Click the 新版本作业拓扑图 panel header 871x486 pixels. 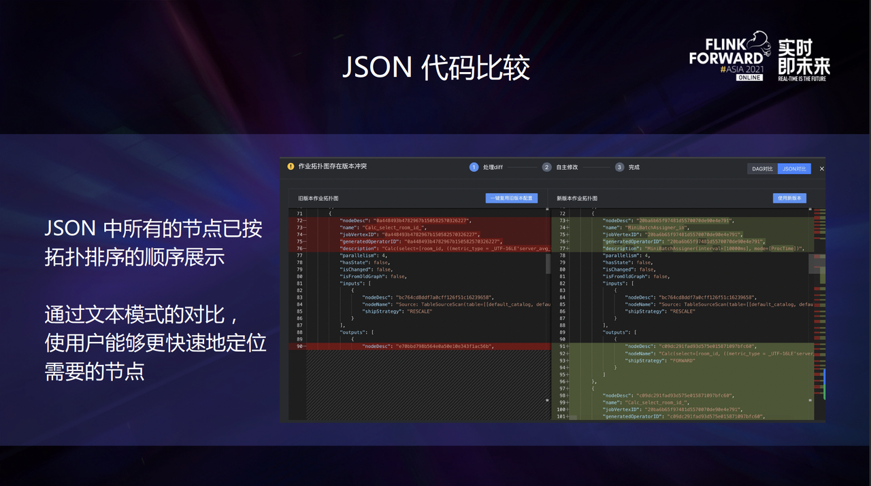577,198
